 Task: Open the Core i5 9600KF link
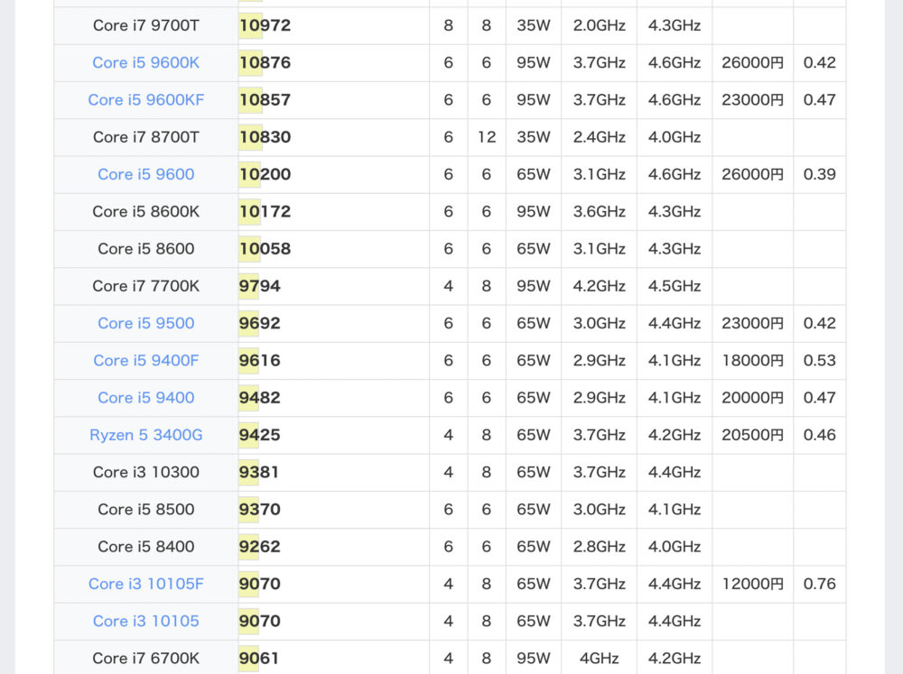pyautogui.click(x=145, y=100)
